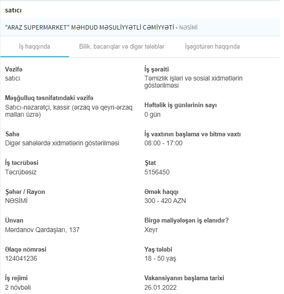Click the work hours 08:00 - 17:00

click(163, 143)
